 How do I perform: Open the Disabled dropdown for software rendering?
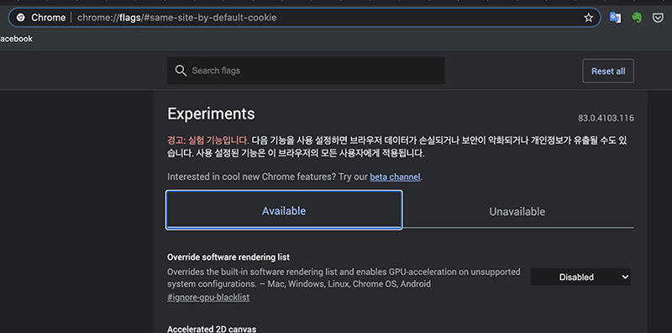tap(580, 277)
